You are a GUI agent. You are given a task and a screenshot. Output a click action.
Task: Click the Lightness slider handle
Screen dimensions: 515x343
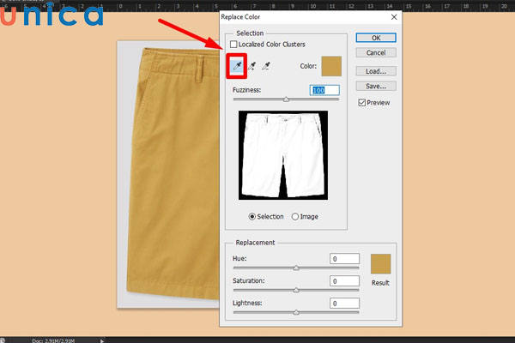coord(296,312)
